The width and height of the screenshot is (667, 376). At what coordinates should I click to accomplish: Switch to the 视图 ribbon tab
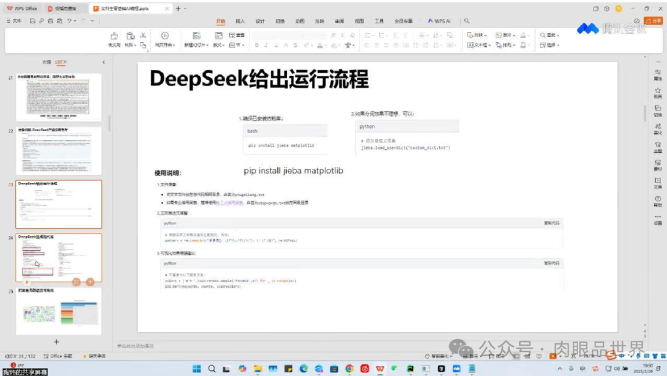pyautogui.click(x=359, y=21)
